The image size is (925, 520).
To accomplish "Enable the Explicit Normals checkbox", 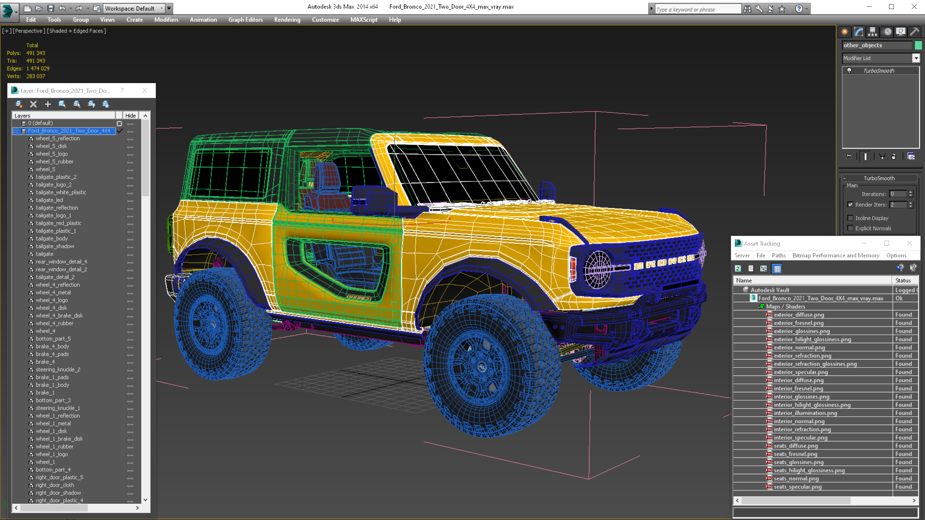I will pos(850,228).
